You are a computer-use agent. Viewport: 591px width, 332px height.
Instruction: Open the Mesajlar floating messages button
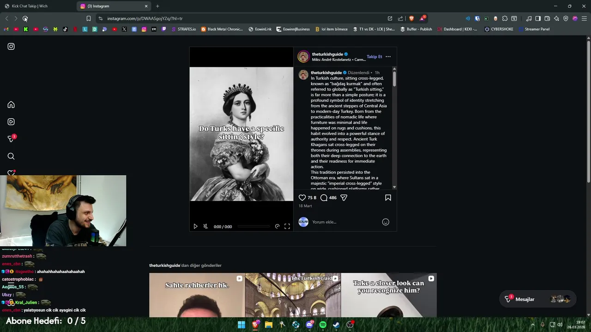click(x=537, y=299)
